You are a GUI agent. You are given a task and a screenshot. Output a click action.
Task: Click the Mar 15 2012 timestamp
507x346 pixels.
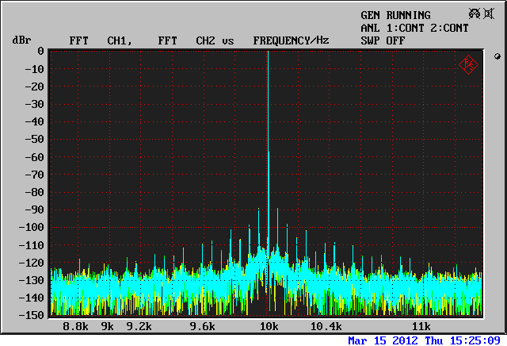[x=425, y=340]
